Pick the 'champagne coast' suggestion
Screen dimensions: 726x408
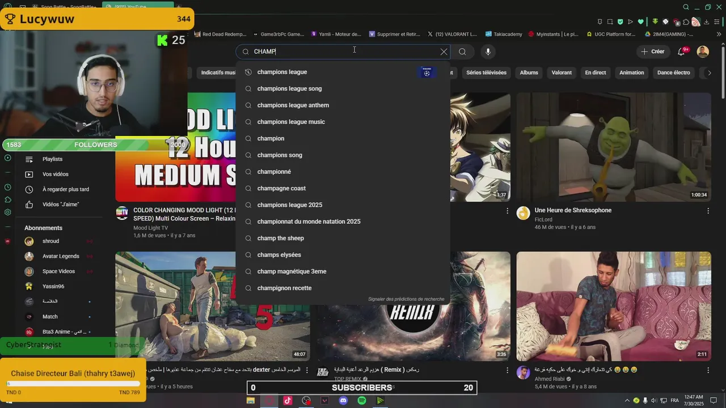[343, 188]
